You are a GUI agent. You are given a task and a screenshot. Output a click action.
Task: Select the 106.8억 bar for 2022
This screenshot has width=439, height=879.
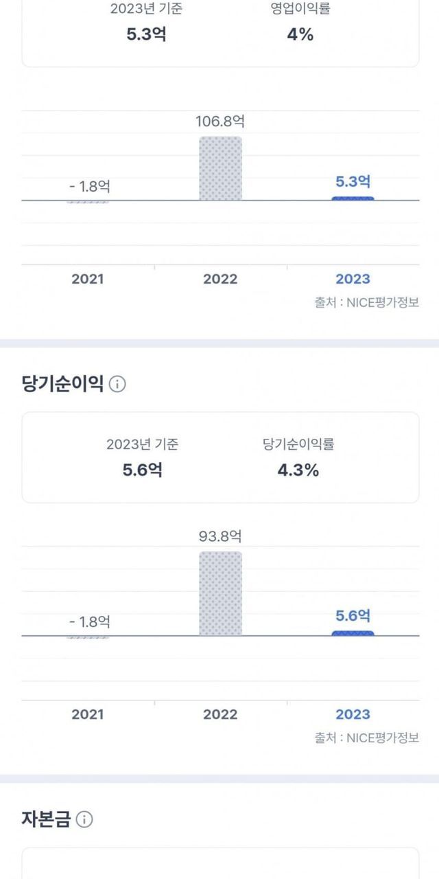click(x=220, y=168)
